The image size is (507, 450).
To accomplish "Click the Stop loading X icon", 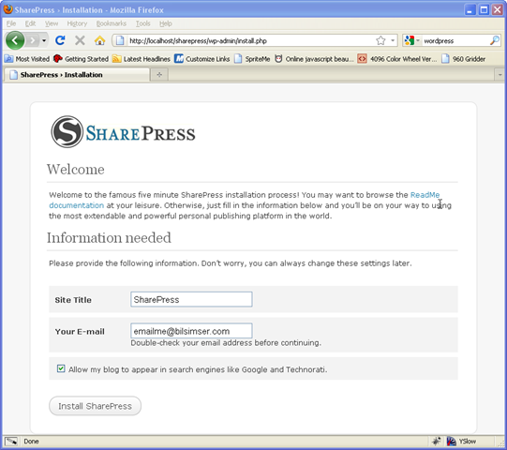I will [x=80, y=40].
